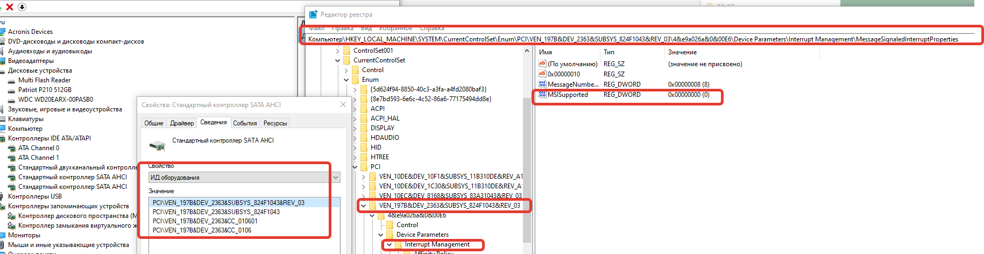Open the property dropdown showing ИД оборудования

[336, 178]
